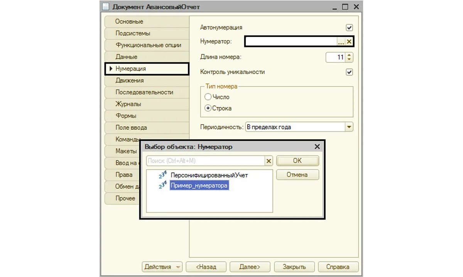
Task: Click Отмена in the numerator dialog
Action: click(x=297, y=175)
